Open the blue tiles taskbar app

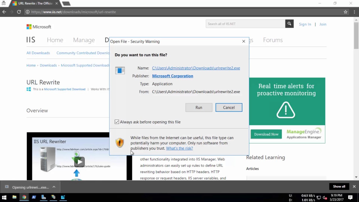pyautogui.click(x=63, y=197)
